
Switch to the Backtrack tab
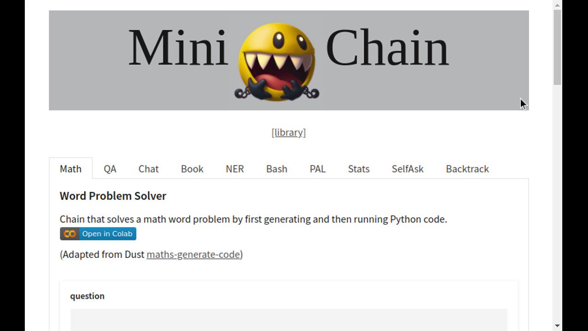(467, 169)
